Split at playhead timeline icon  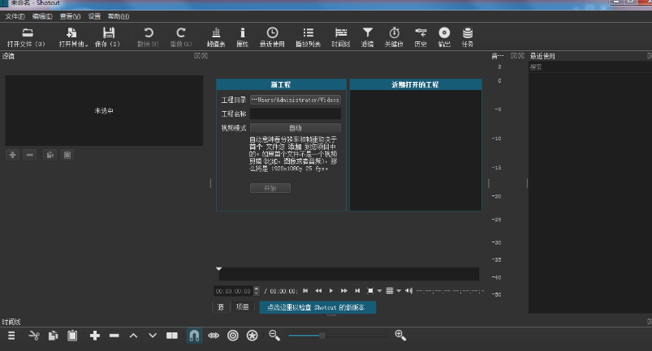(172, 336)
